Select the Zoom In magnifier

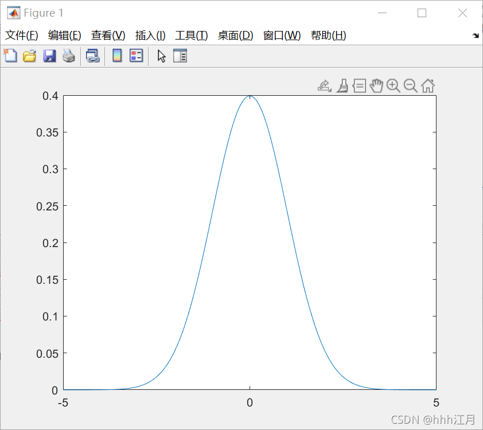point(394,86)
